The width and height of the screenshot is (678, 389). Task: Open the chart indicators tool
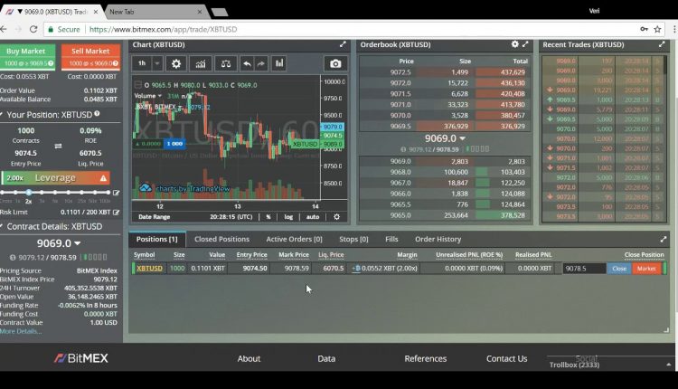tap(201, 63)
